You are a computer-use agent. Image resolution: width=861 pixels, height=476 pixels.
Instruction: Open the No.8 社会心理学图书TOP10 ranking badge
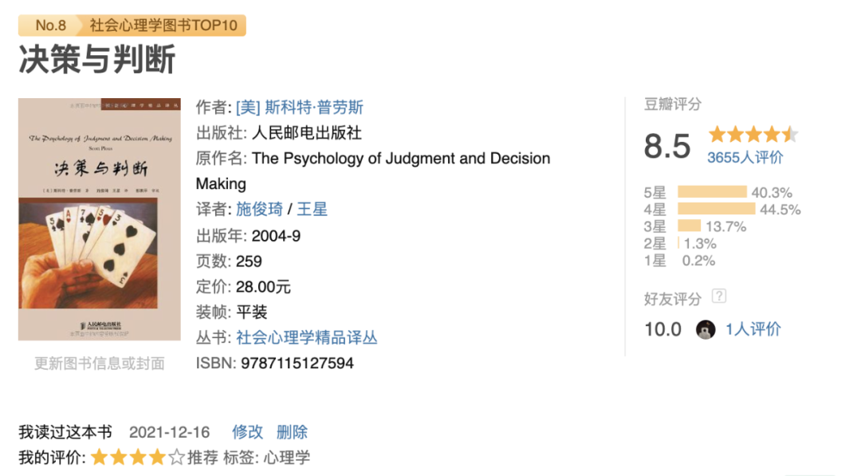[132, 26]
